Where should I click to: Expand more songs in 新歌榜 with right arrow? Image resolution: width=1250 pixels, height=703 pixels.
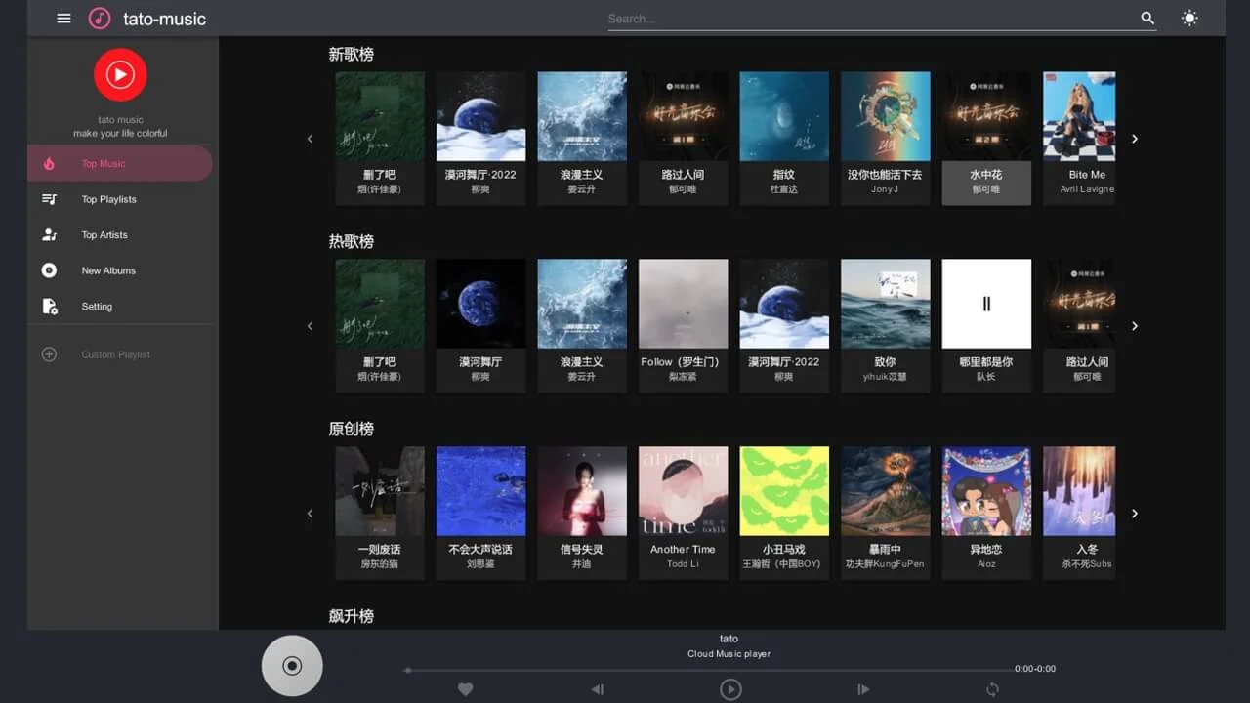coord(1135,139)
